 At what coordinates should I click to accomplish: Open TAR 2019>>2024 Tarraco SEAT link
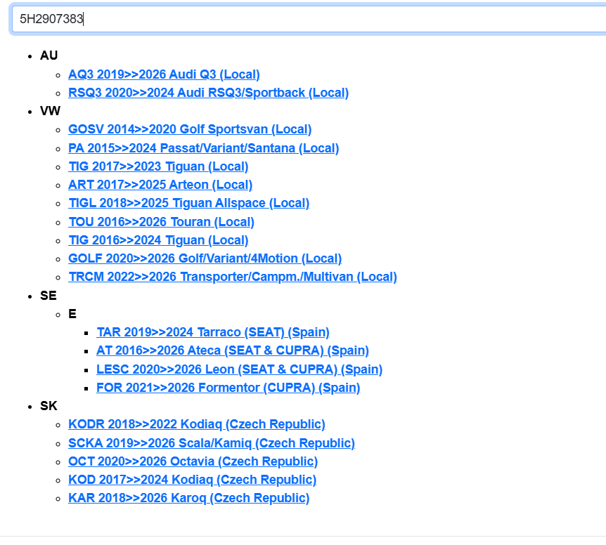tap(213, 332)
